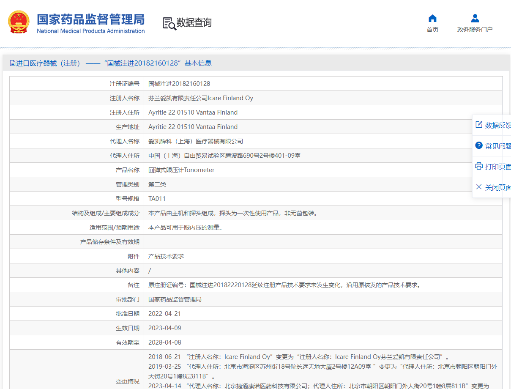This screenshot has height=389, width=511.
Task: Click the 变更情况 label cell
Action: click(x=77, y=370)
